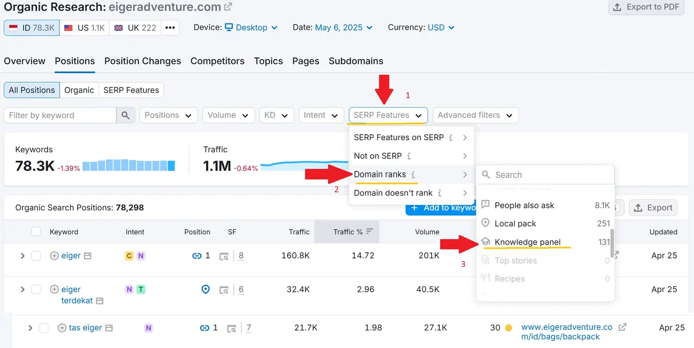Open the Positions filter dropdown
The image size is (694, 348).
pyautogui.click(x=168, y=115)
